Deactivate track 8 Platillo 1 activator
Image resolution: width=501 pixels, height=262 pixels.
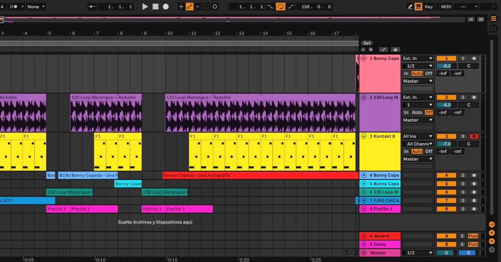coord(446,209)
